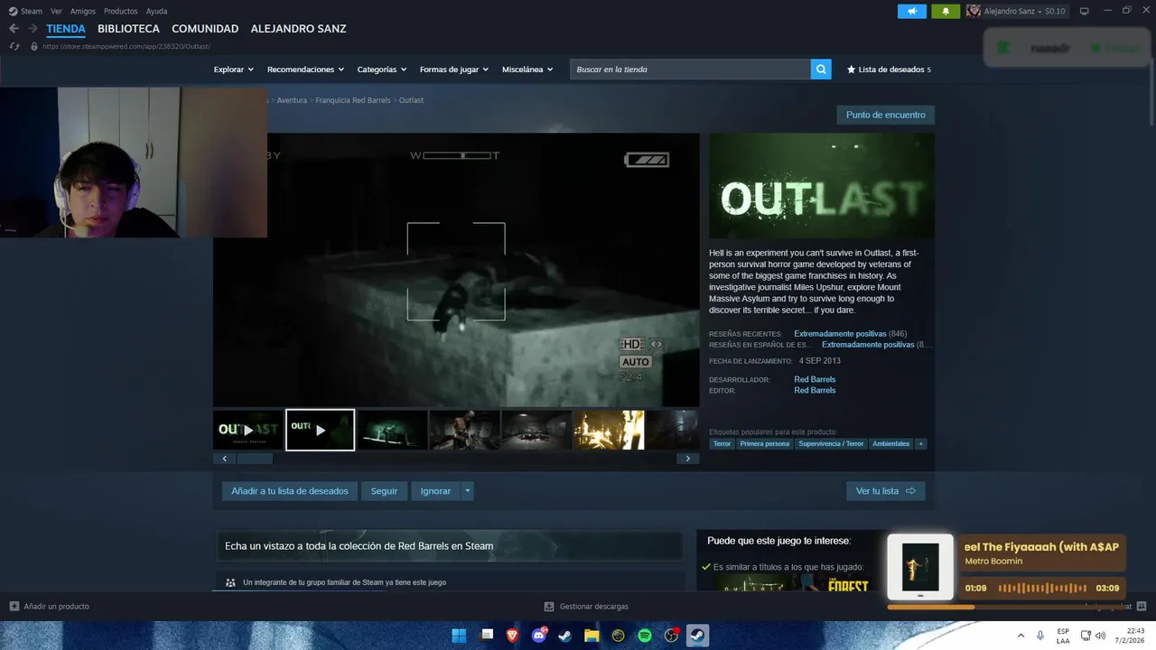This screenshot has width=1156, height=650.
Task: Click the Terror tag
Action: click(722, 444)
